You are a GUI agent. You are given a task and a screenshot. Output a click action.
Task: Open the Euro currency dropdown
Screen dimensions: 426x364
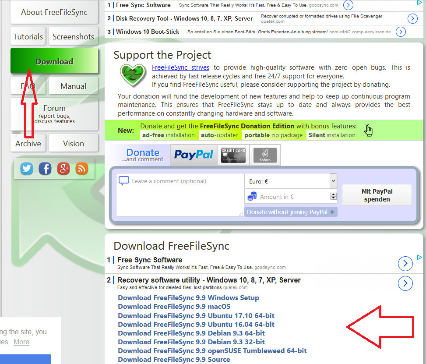pyautogui.click(x=333, y=180)
